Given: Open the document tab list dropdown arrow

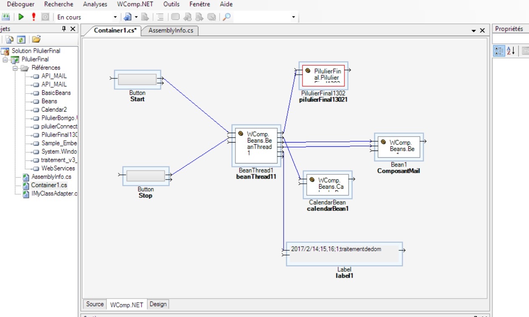Looking at the screenshot, I should (474, 31).
